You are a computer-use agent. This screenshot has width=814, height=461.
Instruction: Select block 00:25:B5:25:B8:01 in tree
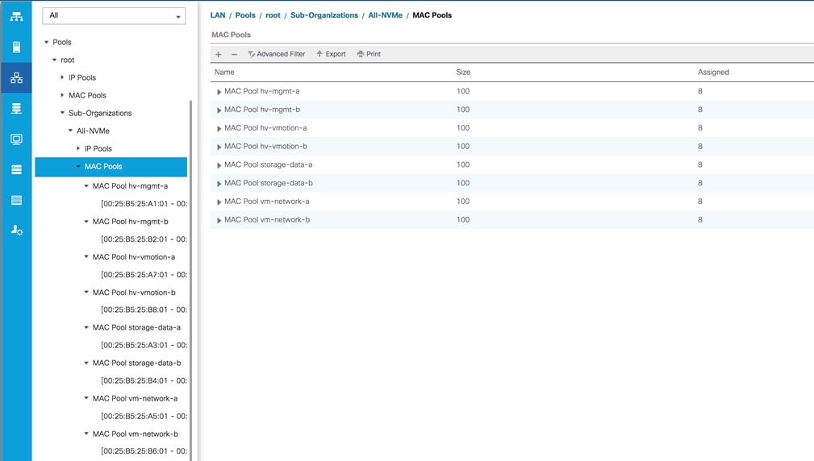coord(144,309)
